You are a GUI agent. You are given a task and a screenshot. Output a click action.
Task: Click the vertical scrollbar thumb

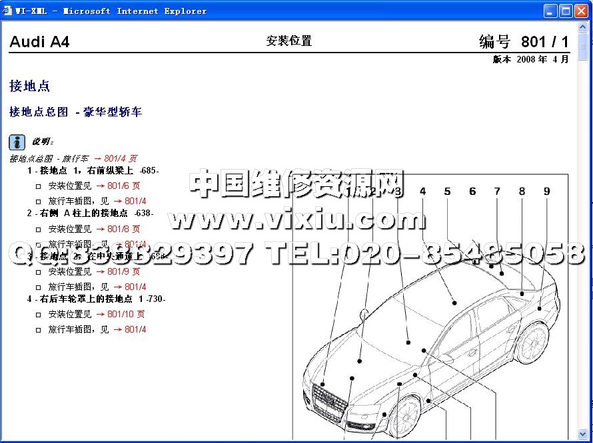(x=582, y=47)
